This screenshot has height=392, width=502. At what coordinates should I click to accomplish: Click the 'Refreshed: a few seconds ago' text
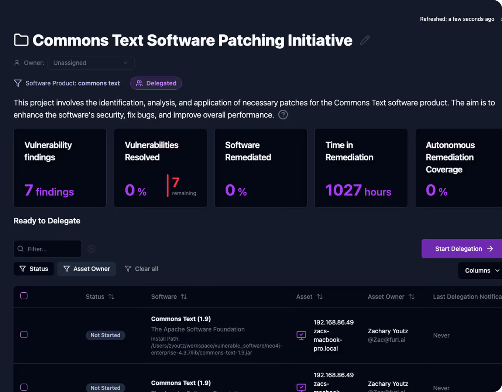coord(457,19)
